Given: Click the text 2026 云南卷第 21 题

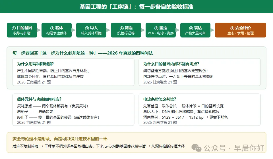Looking at the screenshot, I should 34,82.
